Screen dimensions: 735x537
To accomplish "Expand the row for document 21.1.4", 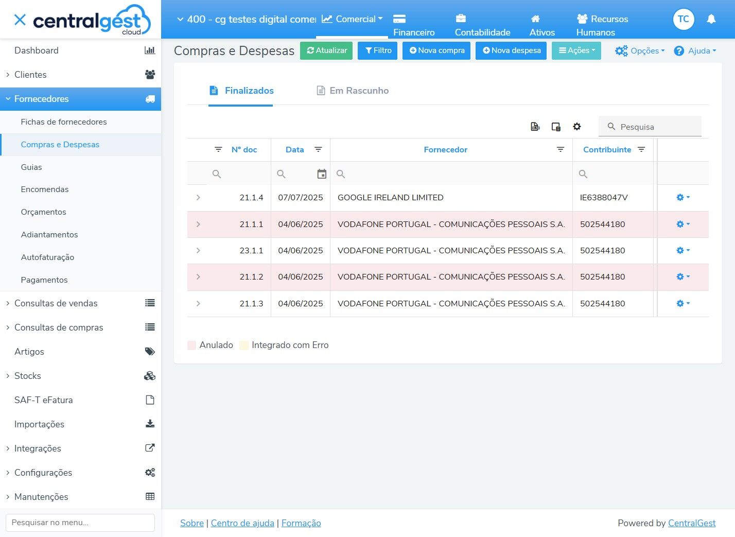I will [198, 198].
